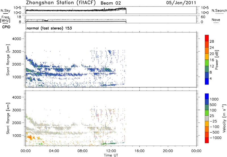Click the frequency trace in the Freq panel
The image size is (227, 157).
click(x=76, y=21)
